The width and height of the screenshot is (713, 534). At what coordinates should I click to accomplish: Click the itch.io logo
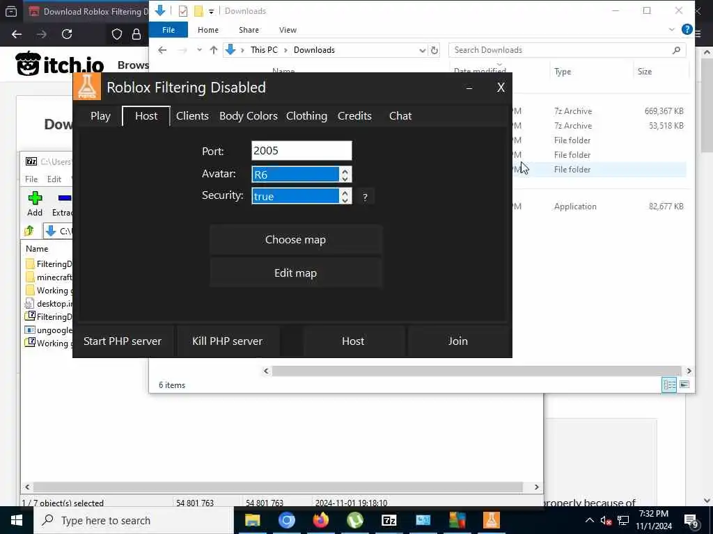click(60, 63)
